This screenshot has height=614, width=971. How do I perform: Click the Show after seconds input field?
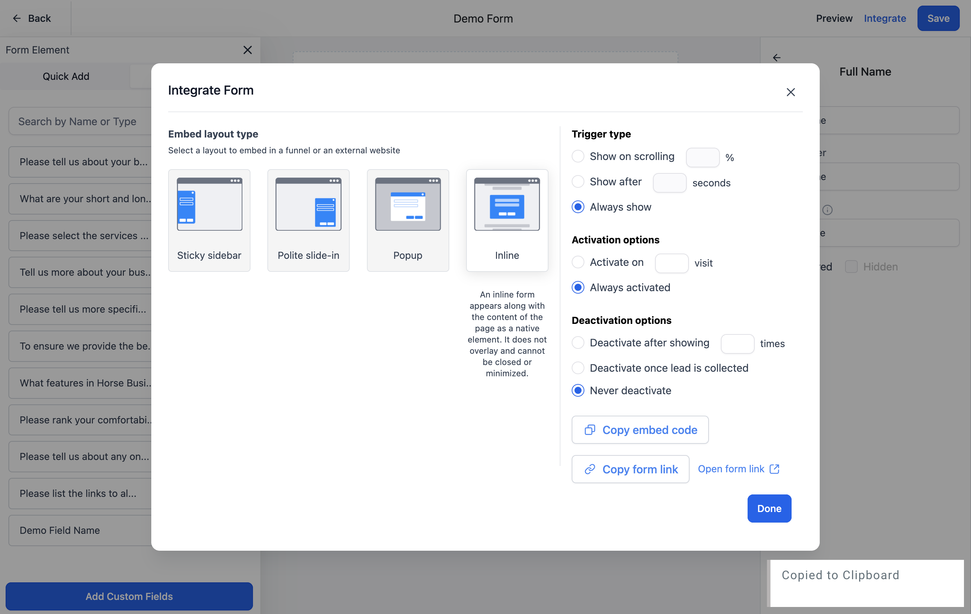[669, 183]
